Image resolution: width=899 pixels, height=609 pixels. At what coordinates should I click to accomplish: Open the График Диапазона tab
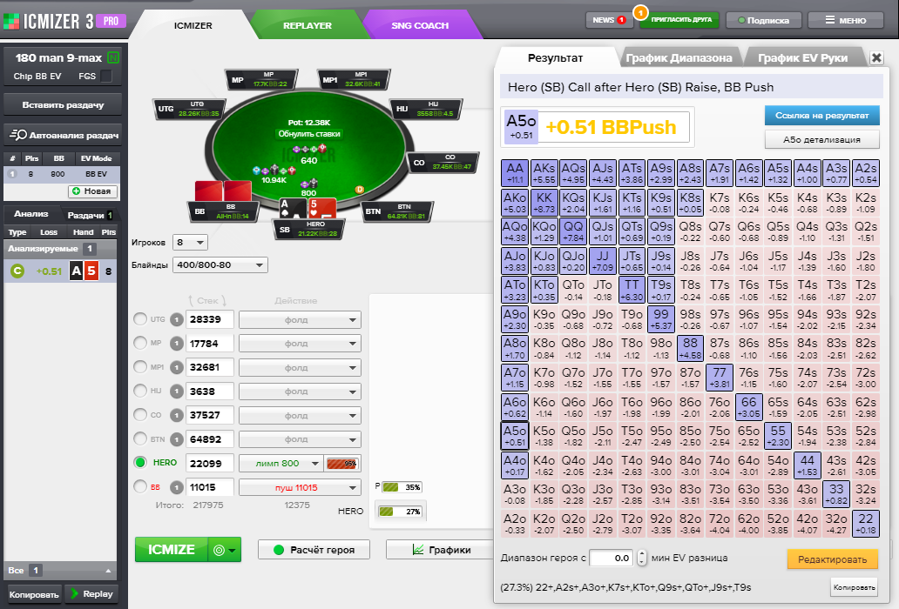point(679,57)
